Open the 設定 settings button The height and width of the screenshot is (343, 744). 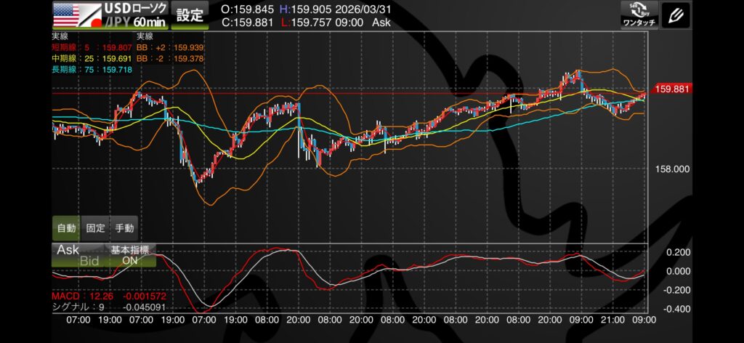191,15
